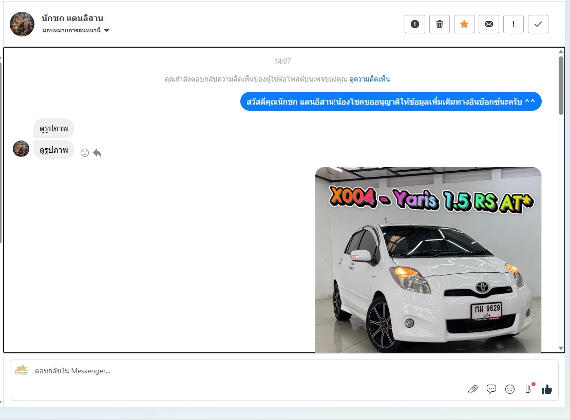Click the Baht payment request icon
The height and width of the screenshot is (420, 570).
click(x=528, y=389)
